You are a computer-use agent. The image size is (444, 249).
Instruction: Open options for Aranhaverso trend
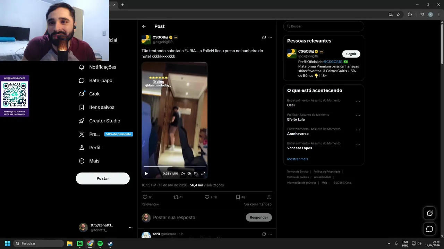[x=358, y=130]
